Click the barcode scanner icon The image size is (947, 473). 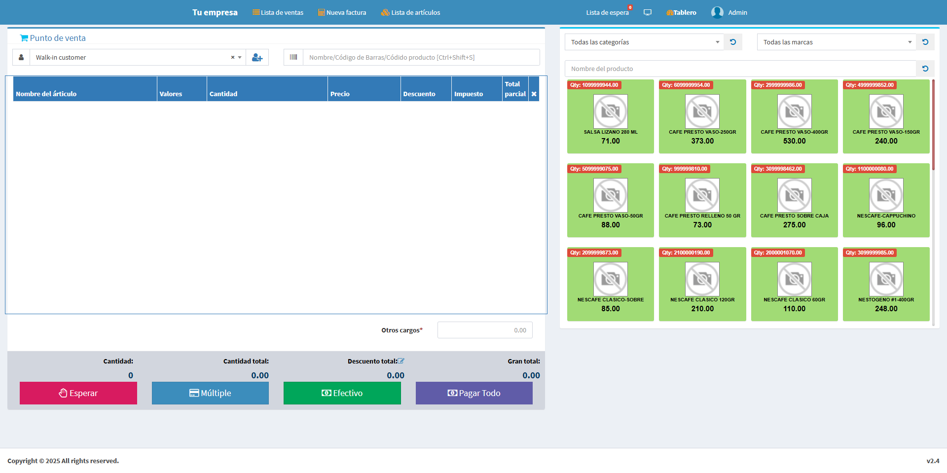click(x=293, y=58)
